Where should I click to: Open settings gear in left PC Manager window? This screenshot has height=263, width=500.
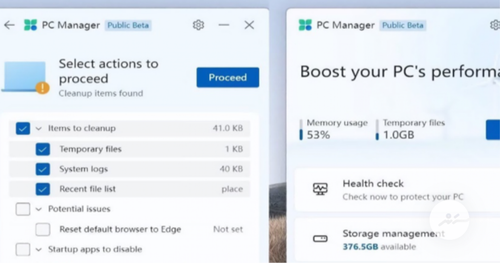click(198, 25)
